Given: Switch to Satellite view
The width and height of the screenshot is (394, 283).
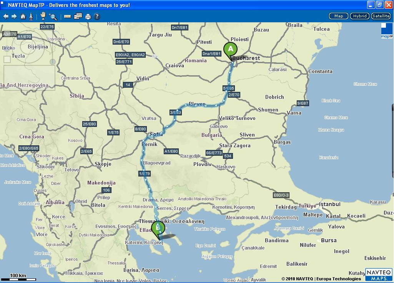Looking at the screenshot, I should [381, 16].
